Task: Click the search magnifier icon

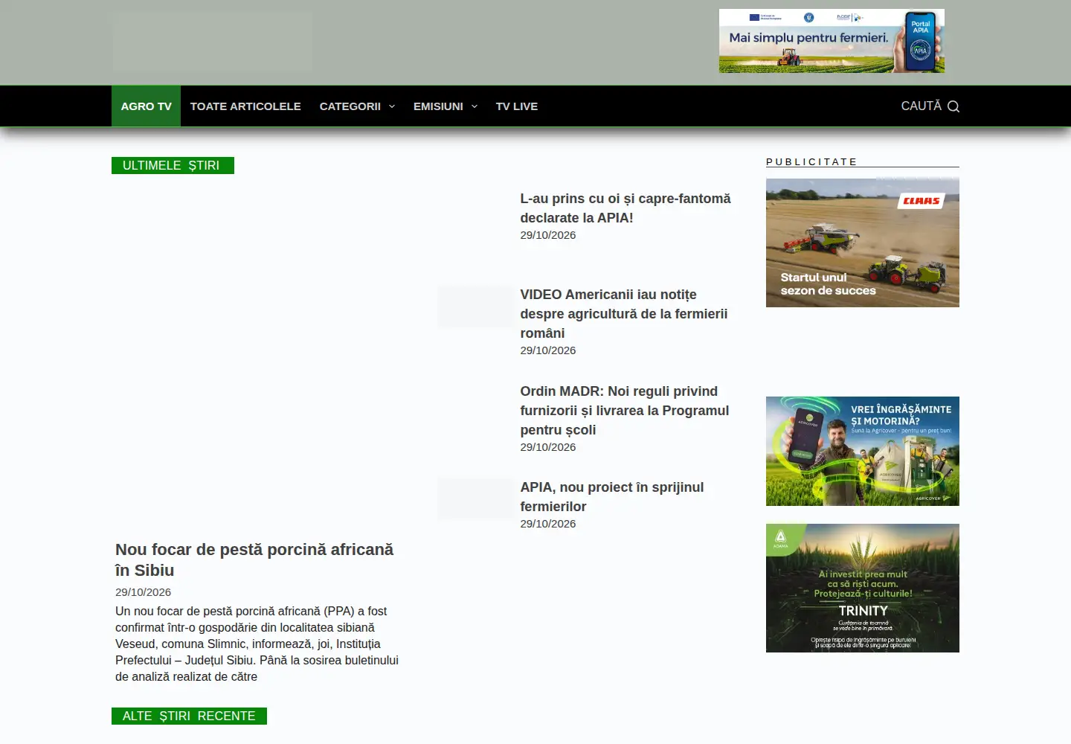Action: [953, 106]
